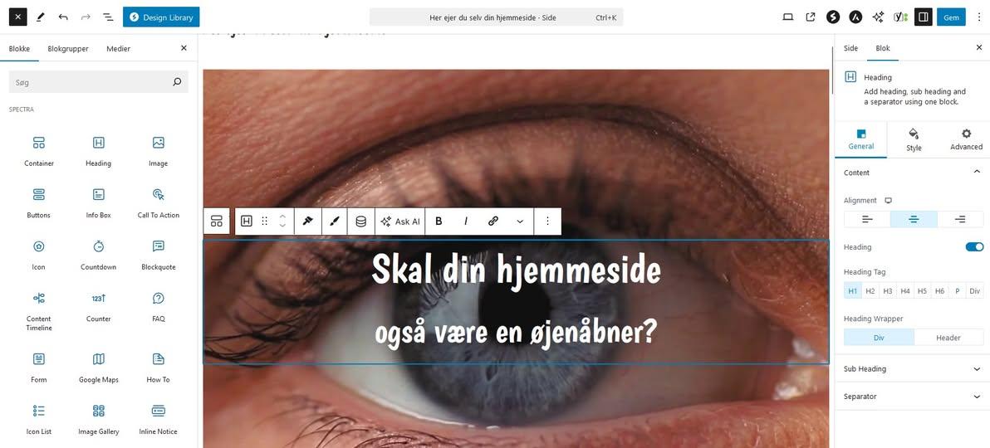The height and width of the screenshot is (448, 990).
Task: Open the options three-dot menu top right
Action: [x=979, y=17]
